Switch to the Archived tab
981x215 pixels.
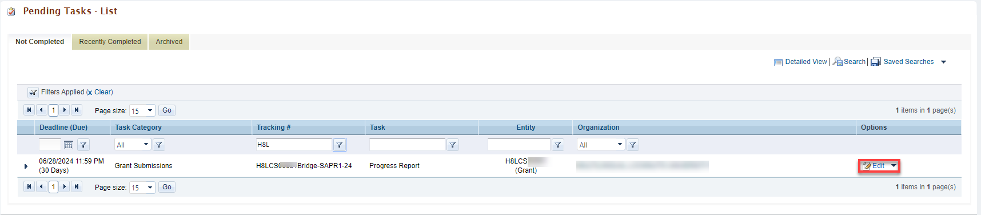point(169,42)
